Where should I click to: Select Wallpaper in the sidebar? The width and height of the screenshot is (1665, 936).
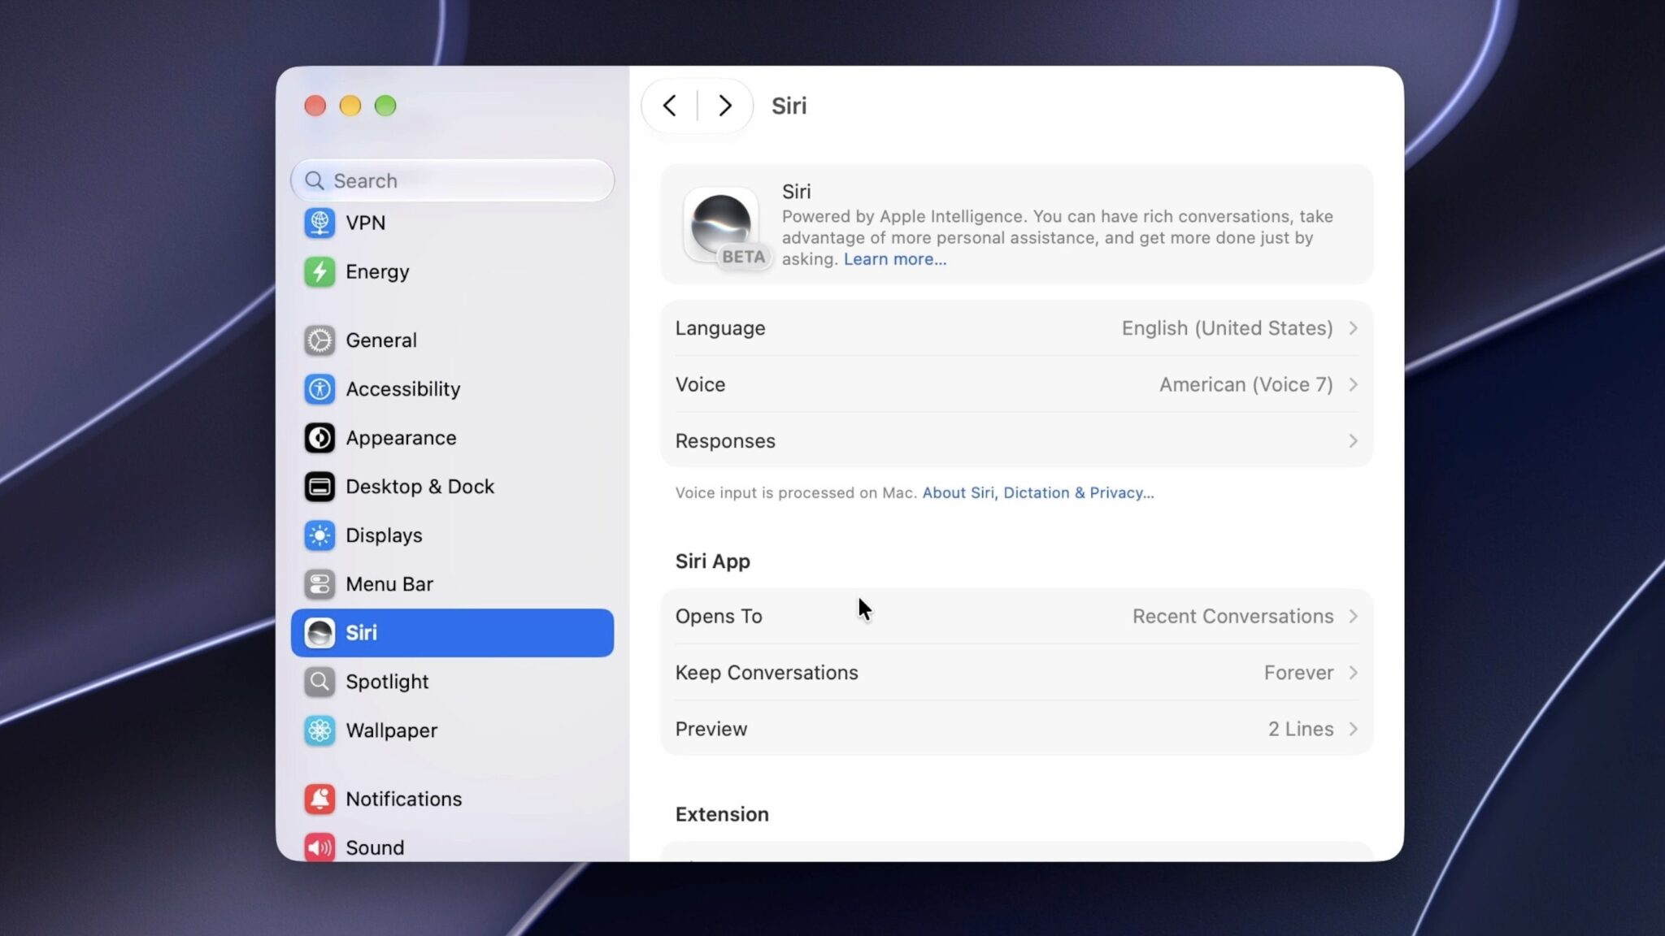452,730
